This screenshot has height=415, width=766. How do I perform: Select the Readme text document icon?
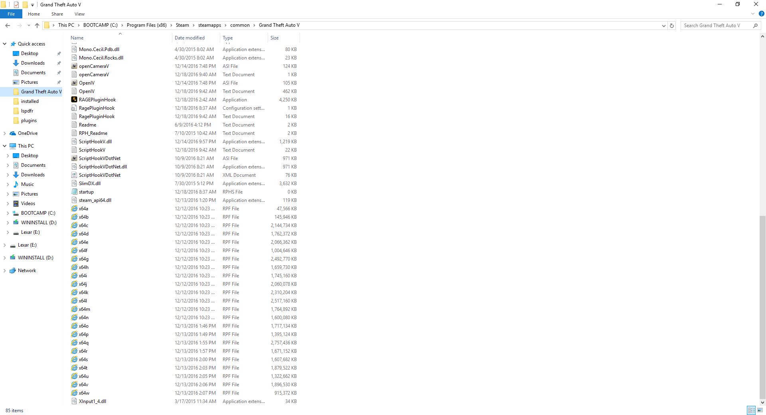tap(74, 125)
